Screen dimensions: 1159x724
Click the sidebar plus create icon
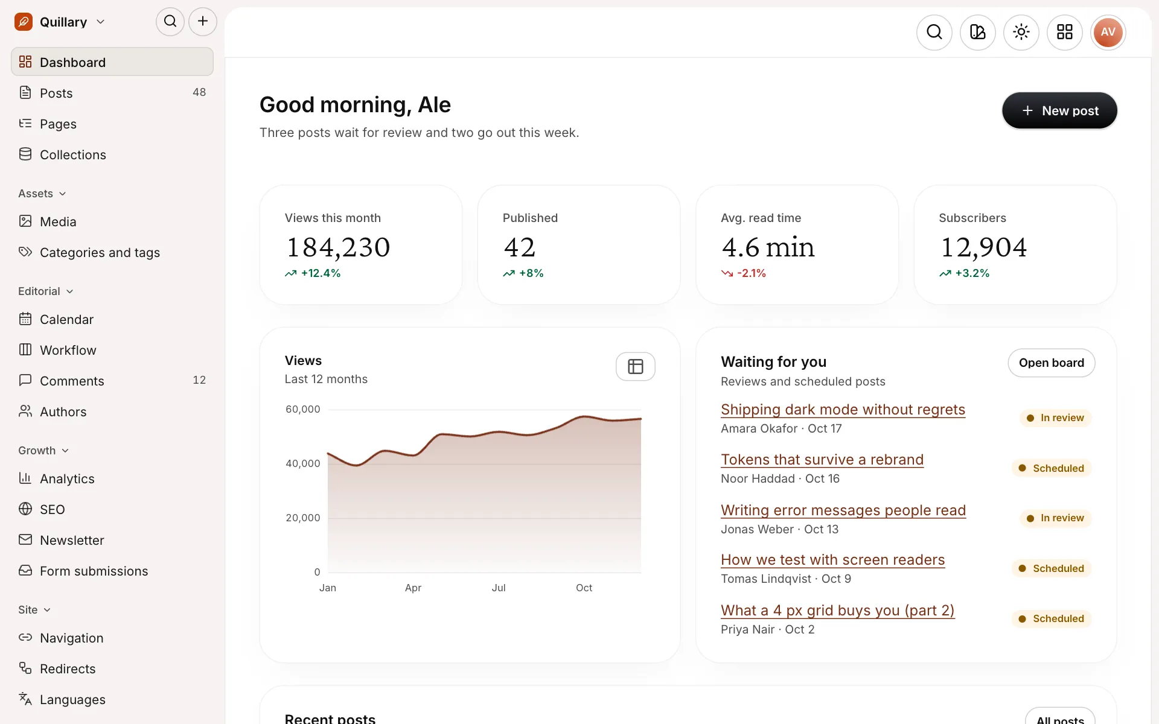pyautogui.click(x=203, y=22)
